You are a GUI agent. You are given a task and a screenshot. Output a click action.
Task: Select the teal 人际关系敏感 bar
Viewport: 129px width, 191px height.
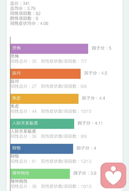[x=42, y=124]
